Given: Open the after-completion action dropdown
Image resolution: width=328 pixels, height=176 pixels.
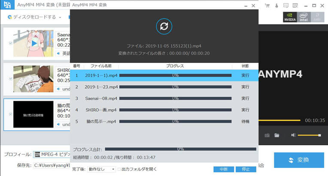Looking at the screenshot, I should [x=101, y=169].
